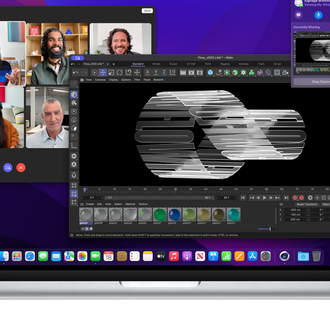Image resolution: width=330 pixels, height=314 pixels.
Task: Add a new project tab with plus
Action: tap(113, 64)
